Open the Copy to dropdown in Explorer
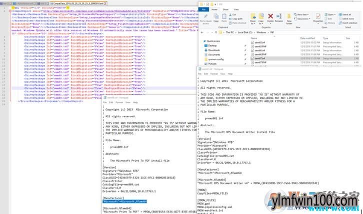This screenshot has height=214, width=363. tap(261, 19)
